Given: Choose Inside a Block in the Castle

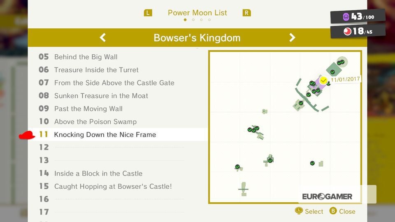Looking at the screenshot, I should (x=118, y=173).
